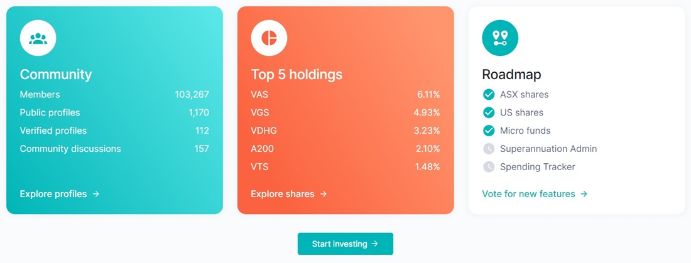691x263 pixels.
Task: Open the Explore shares link
Action: pos(289,194)
